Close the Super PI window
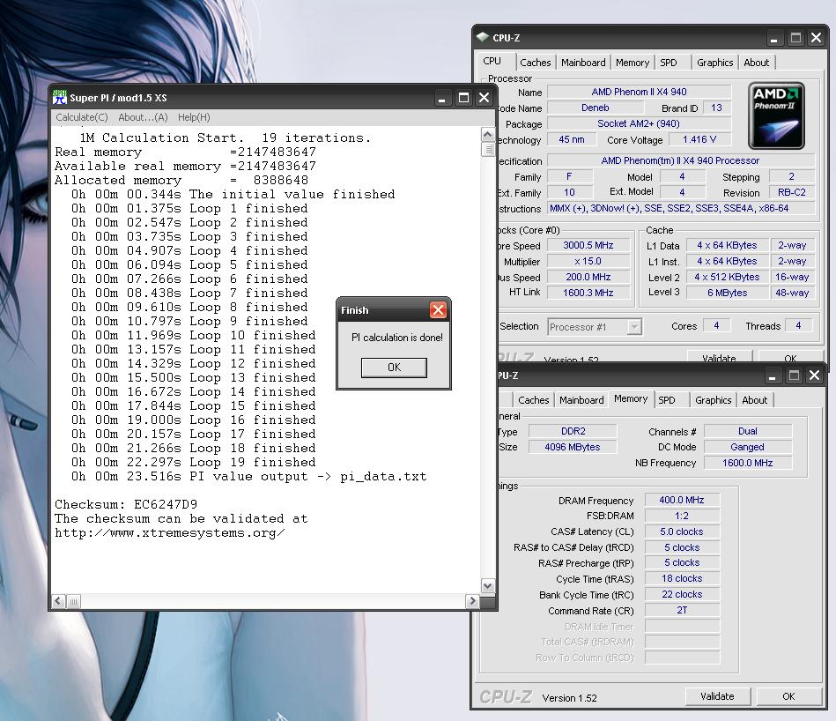 point(485,98)
